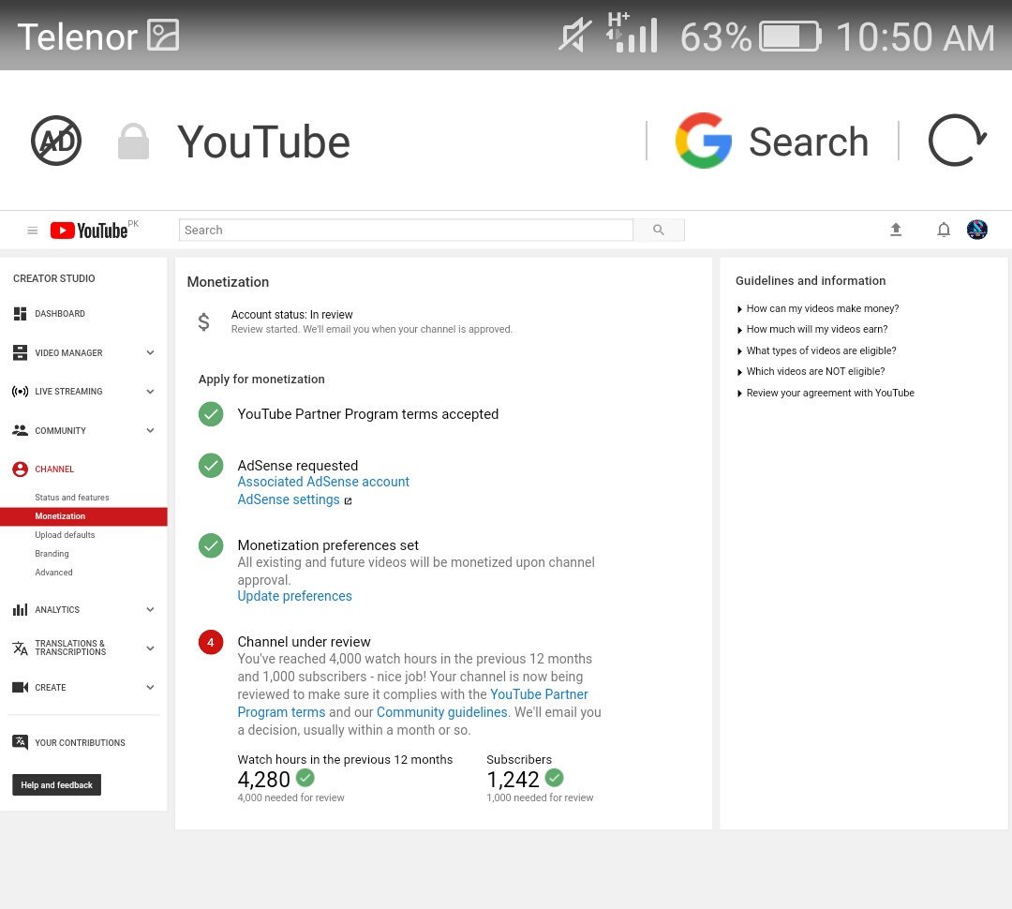Open the hamburger menu beside YouTube logo
Viewport: 1012px width, 909px height.
point(32,231)
